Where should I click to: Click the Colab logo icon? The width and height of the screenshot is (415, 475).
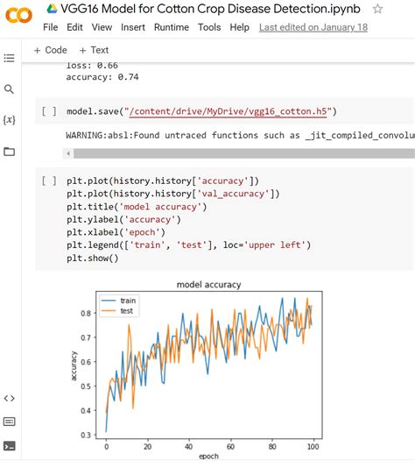click(18, 15)
